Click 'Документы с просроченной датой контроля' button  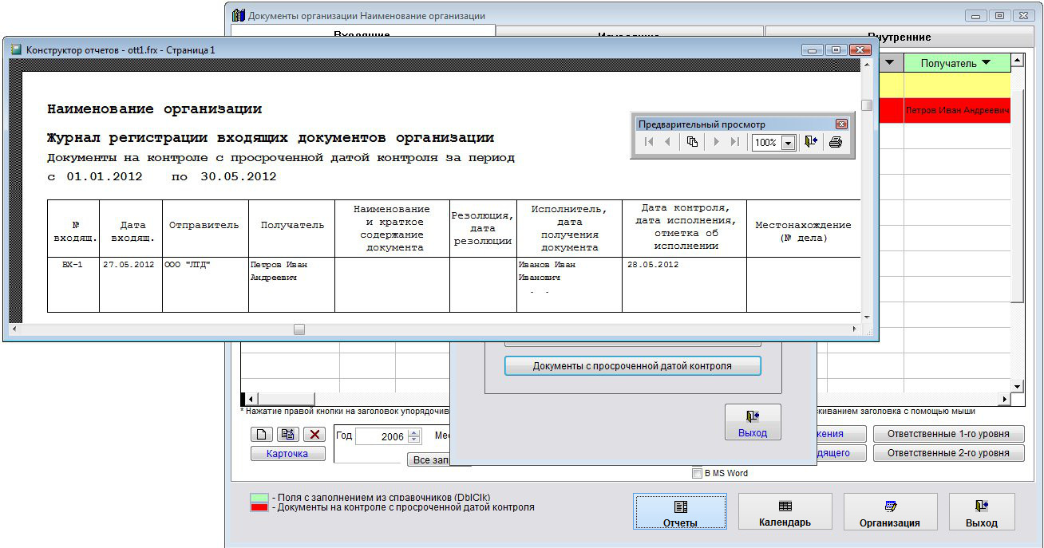click(632, 366)
